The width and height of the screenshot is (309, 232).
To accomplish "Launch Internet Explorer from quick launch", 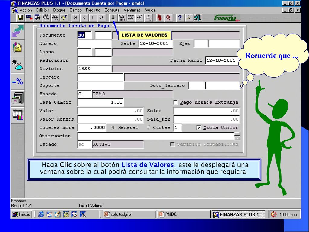I will (x=41, y=214).
